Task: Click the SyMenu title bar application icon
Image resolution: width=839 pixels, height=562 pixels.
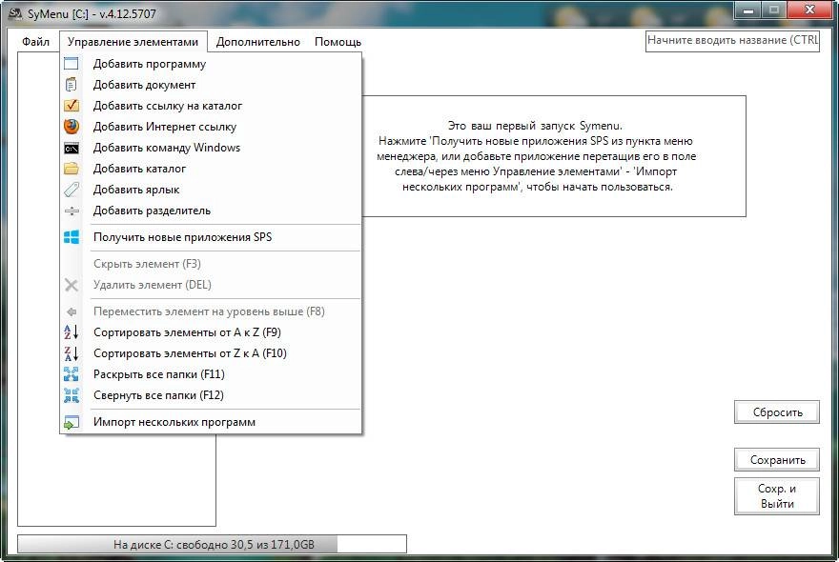Action: [16, 13]
